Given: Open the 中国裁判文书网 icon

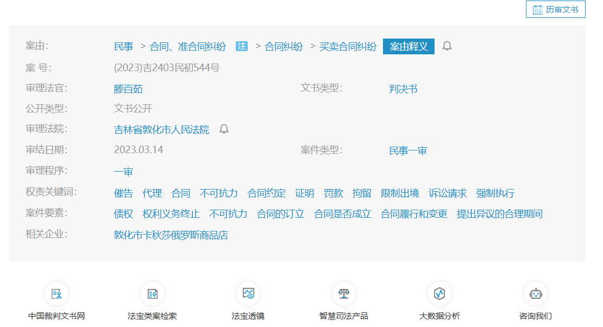Looking at the screenshot, I should click(x=56, y=294).
